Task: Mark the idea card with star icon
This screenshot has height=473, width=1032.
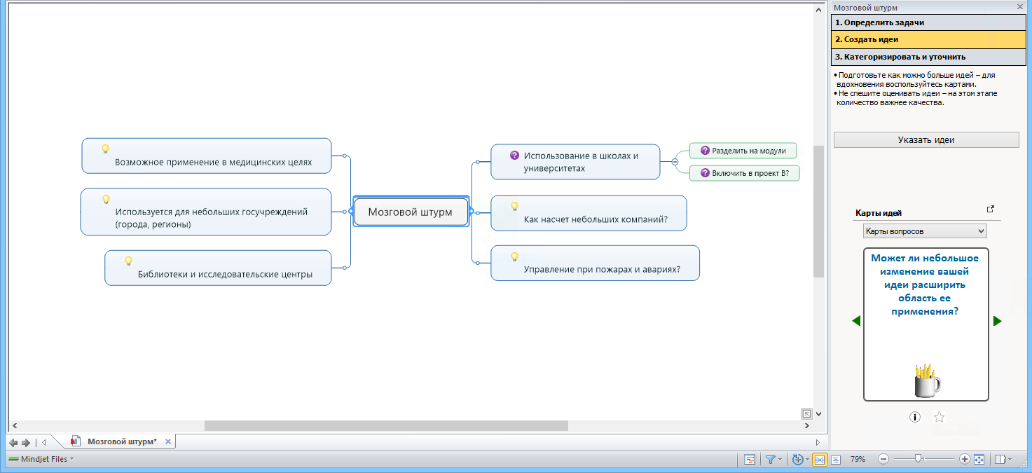Action: [940, 417]
